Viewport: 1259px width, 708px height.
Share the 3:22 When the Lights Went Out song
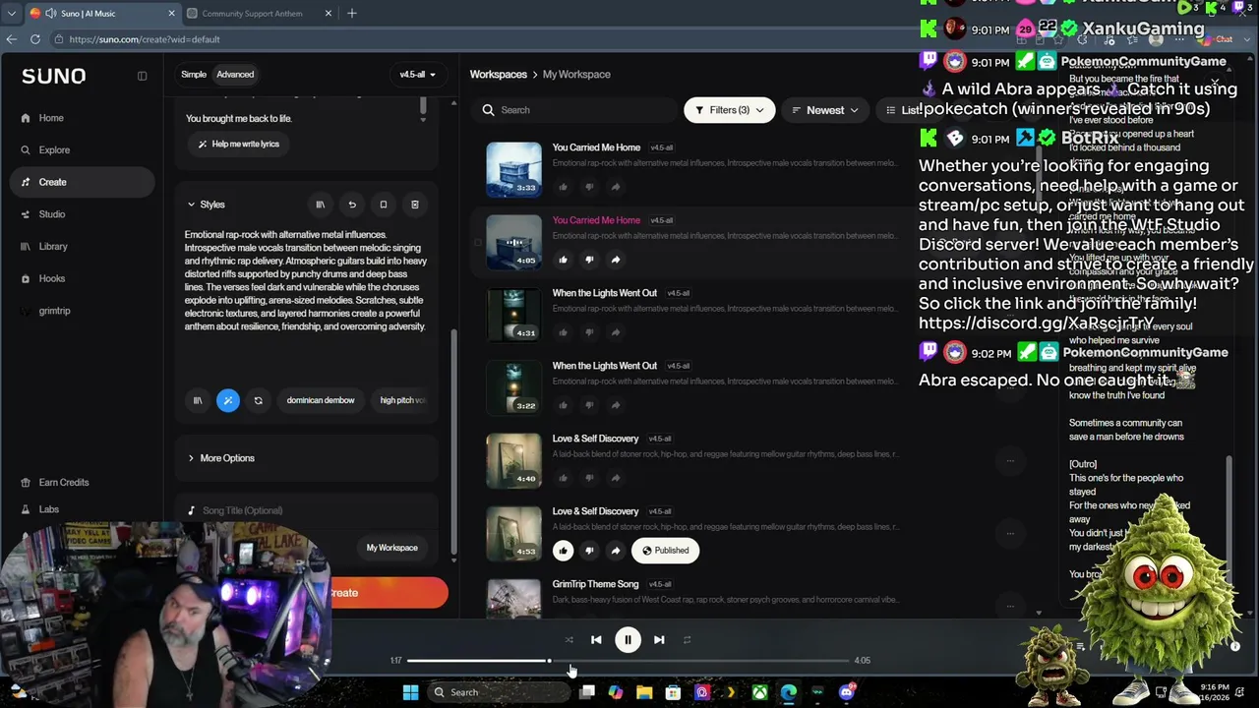pos(616,405)
